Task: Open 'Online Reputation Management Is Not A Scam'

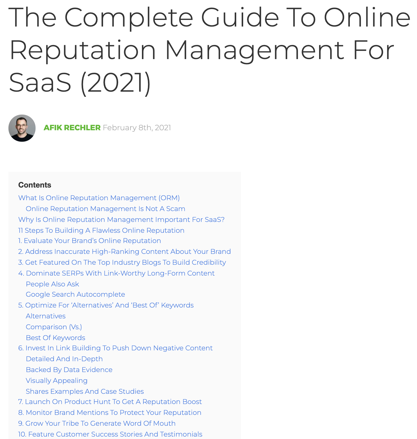Action: click(x=105, y=209)
